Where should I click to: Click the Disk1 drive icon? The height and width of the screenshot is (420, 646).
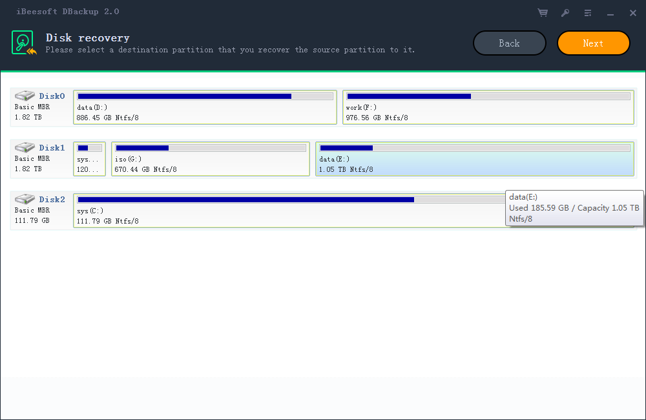coord(25,147)
